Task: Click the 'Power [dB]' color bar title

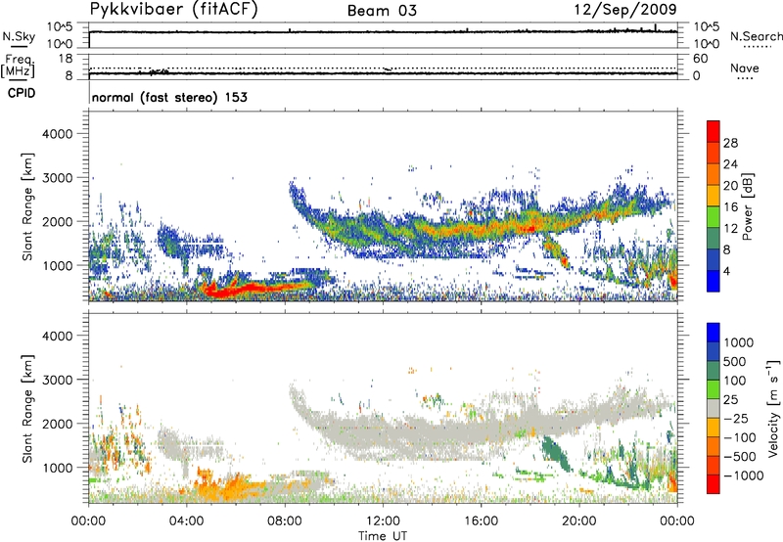Action: 747,206
